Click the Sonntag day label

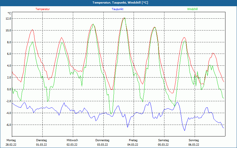coord(194,140)
